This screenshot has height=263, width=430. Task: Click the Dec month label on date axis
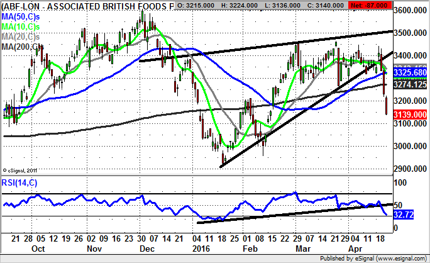tap(148, 248)
